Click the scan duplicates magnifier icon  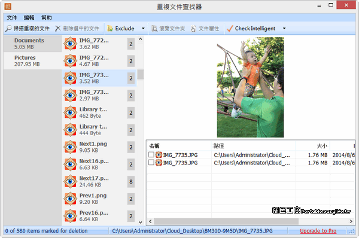coord(8,28)
